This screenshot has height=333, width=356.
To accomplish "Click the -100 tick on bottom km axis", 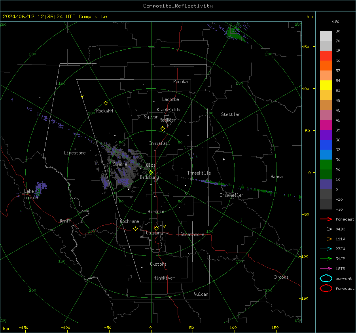I will pos(65,328).
